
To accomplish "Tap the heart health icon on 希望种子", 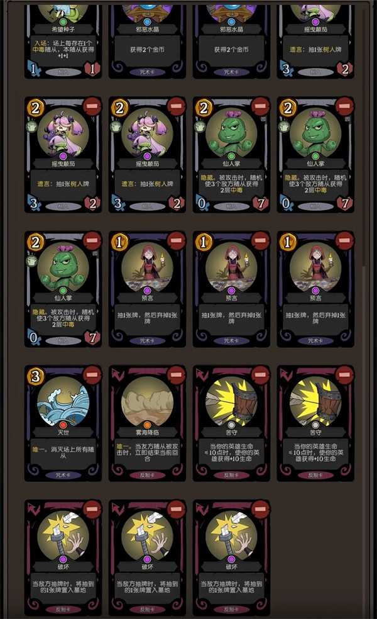I will click(x=92, y=69).
